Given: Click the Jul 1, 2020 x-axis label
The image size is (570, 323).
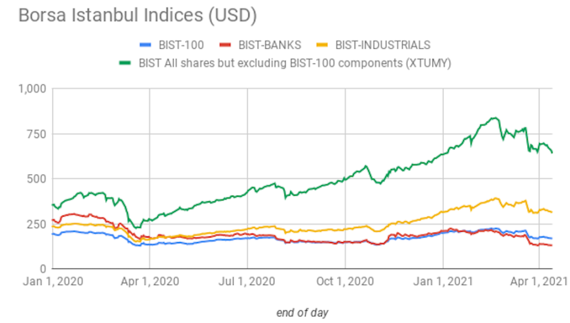Looking at the screenshot, I should click(x=247, y=281).
